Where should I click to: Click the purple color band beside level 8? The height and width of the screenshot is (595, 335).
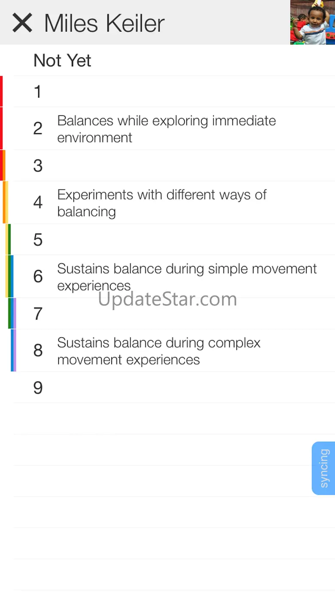point(15,350)
